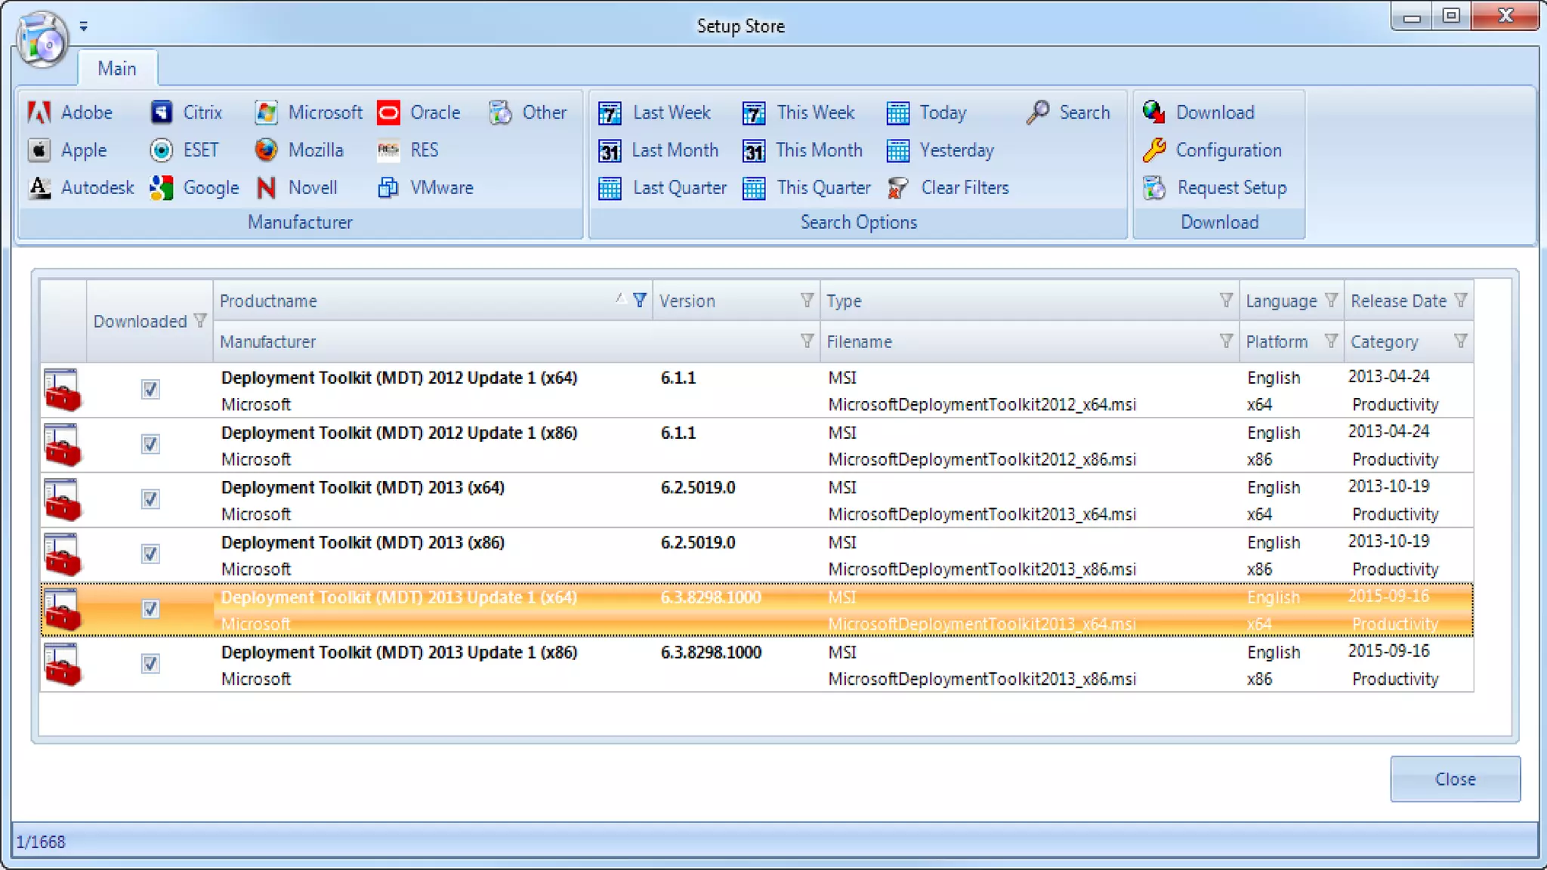
Task: Open the Release Date column filter
Action: tap(1461, 301)
